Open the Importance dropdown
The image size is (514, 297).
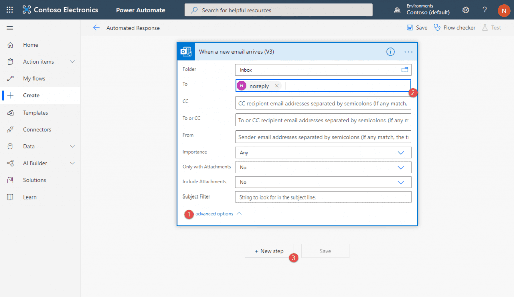pos(401,152)
